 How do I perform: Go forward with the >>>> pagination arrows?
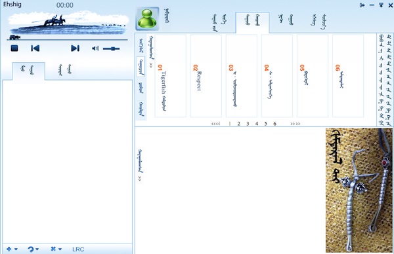pos(295,124)
